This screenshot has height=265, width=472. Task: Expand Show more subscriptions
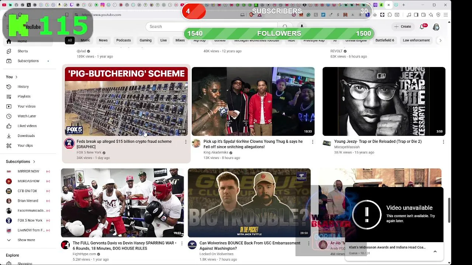26,240
